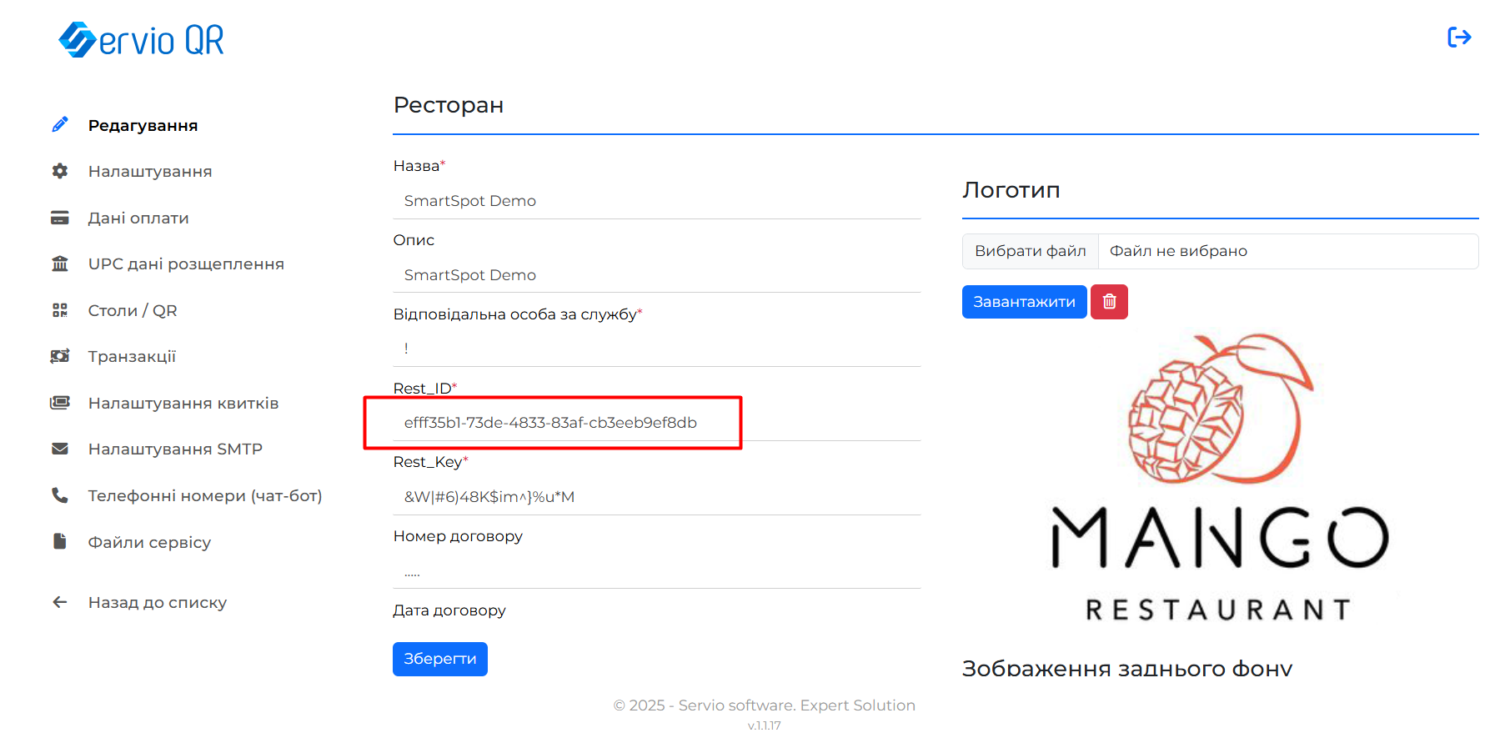Click the QR code icon for Столи / QR
This screenshot has width=1500, height=738.
tap(60, 310)
